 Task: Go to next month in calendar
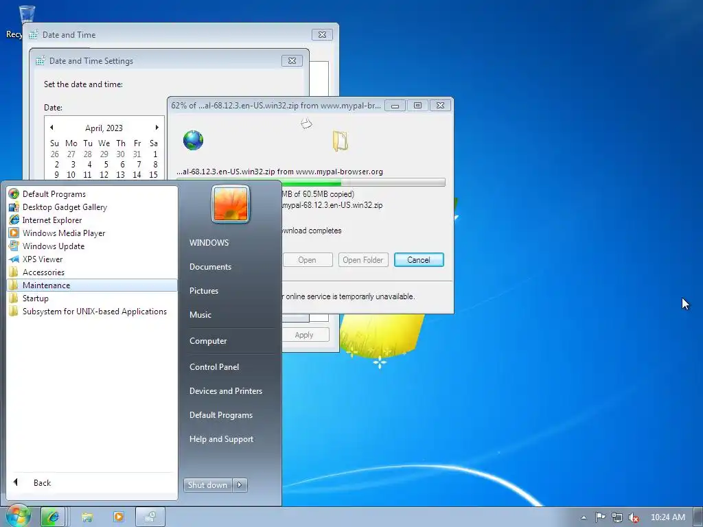tap(157, 128)
